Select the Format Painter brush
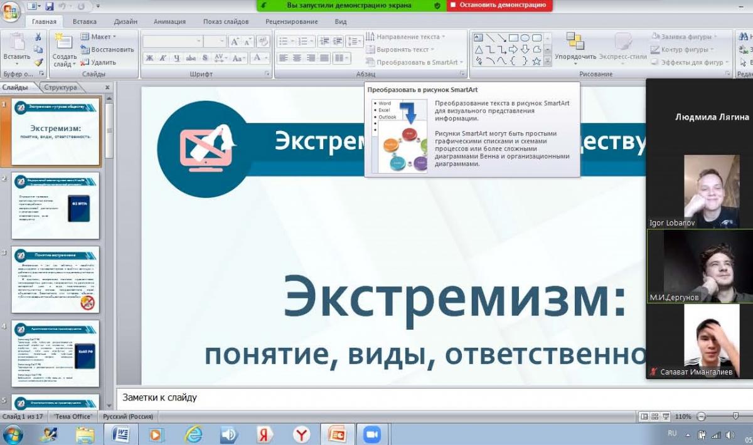753x445 pixels. pyautogui.click(x=38, y=62)
